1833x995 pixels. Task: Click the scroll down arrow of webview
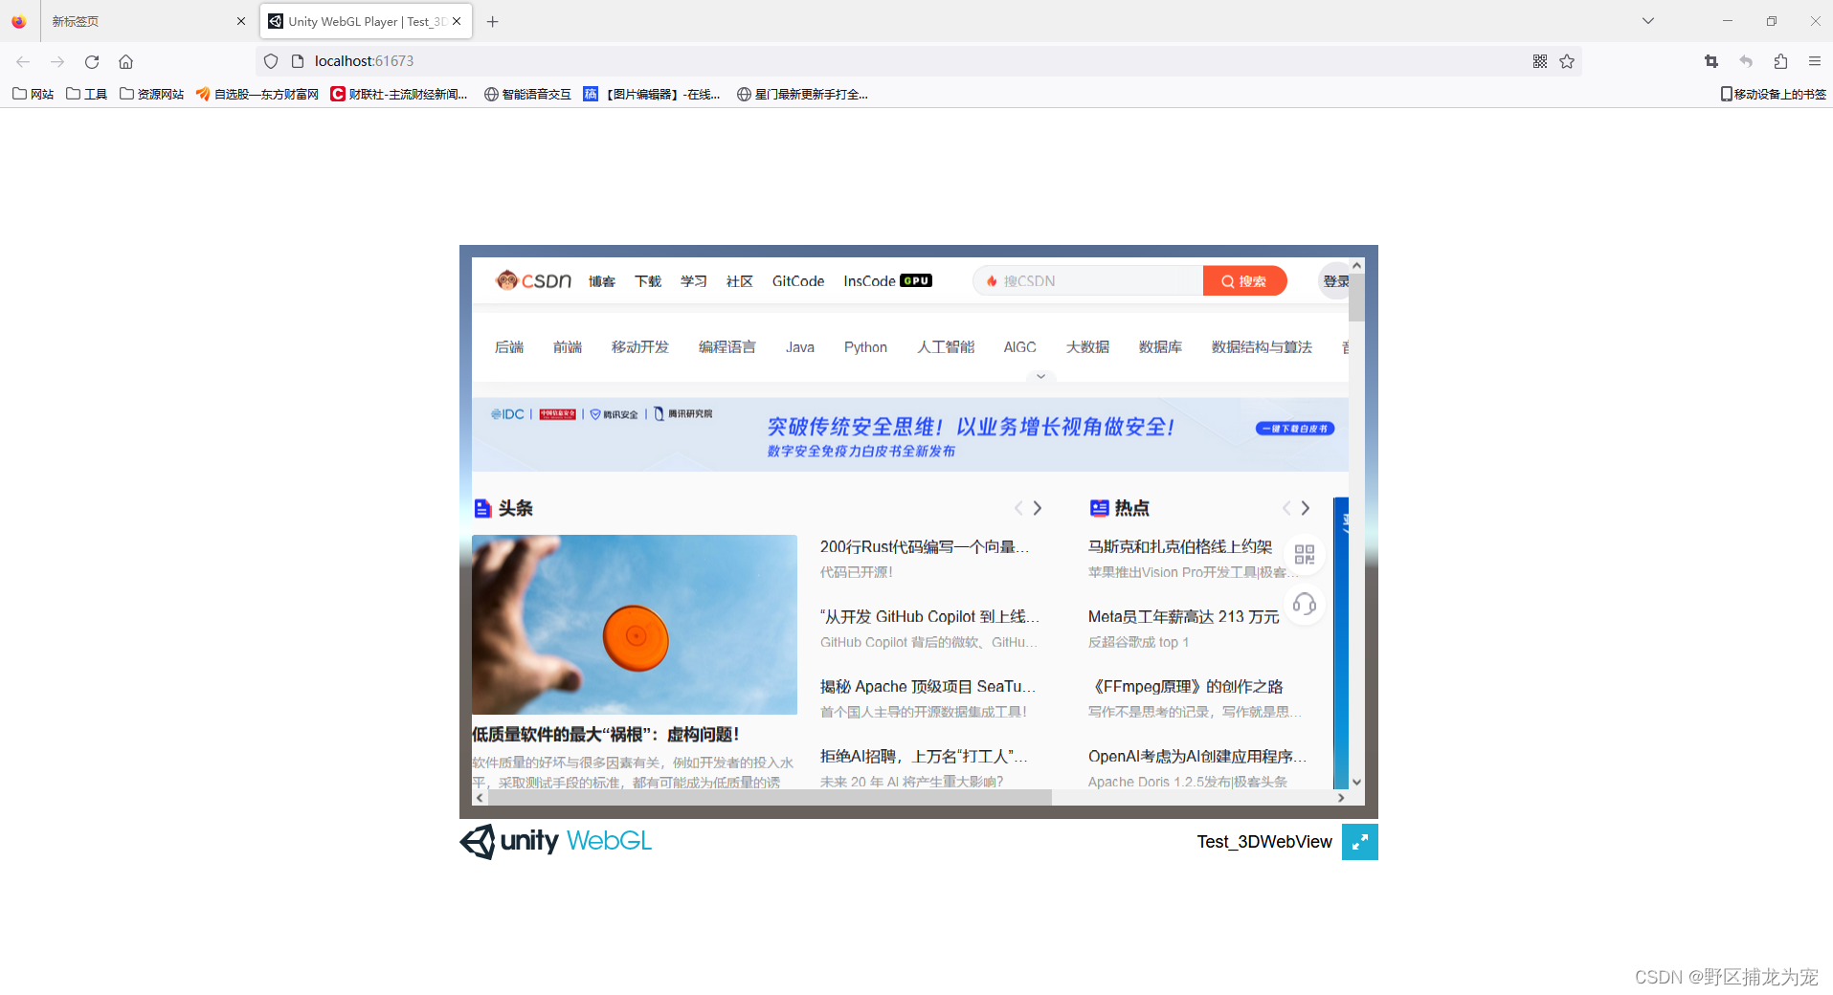tap(1356, 782)
